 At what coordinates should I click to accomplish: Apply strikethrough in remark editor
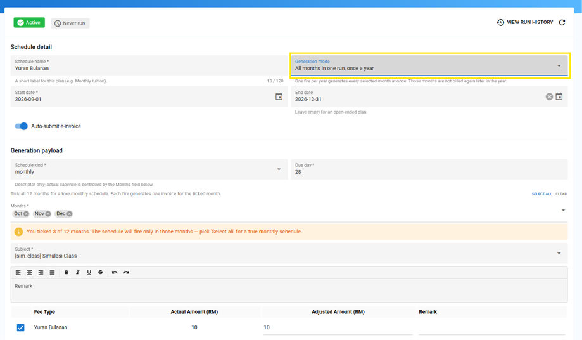pyautogui.click(x=100, y=272)
